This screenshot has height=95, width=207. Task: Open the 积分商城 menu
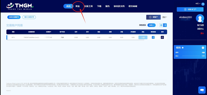133,6
